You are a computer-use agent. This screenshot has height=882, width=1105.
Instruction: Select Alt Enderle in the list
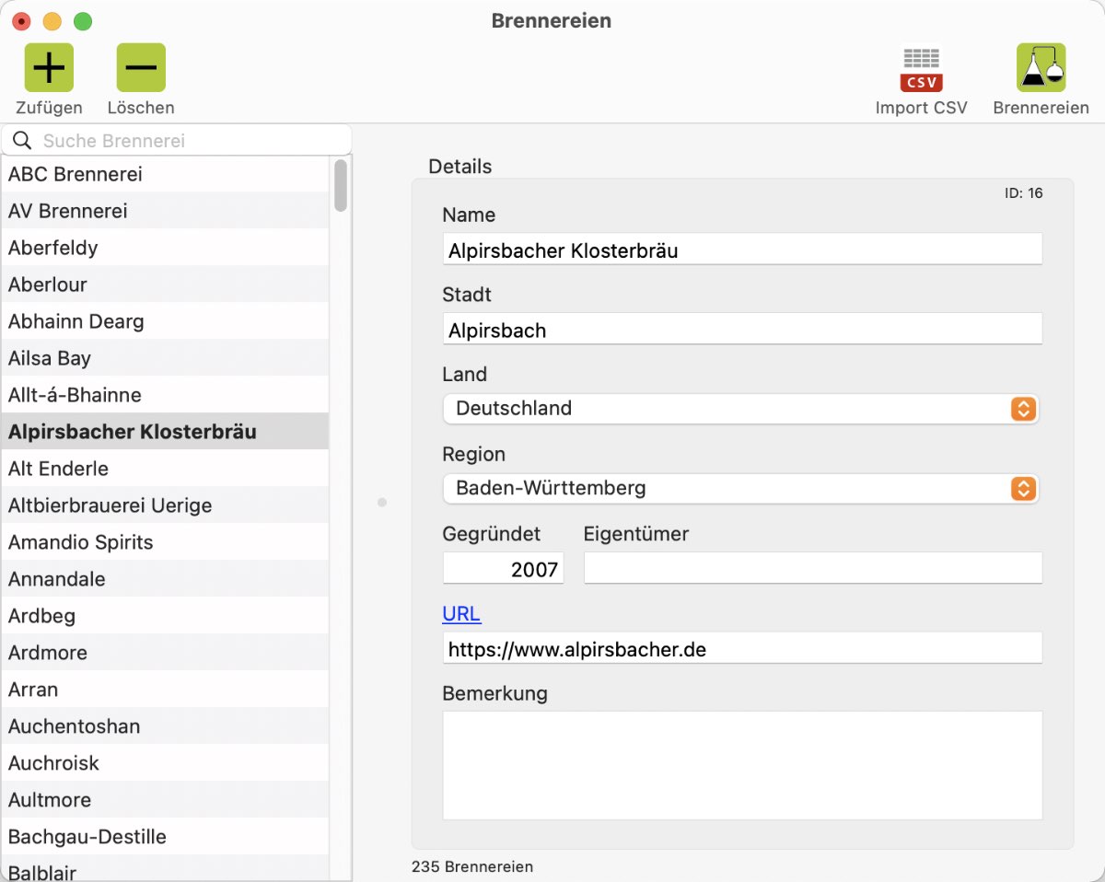[x=165, y=469]
